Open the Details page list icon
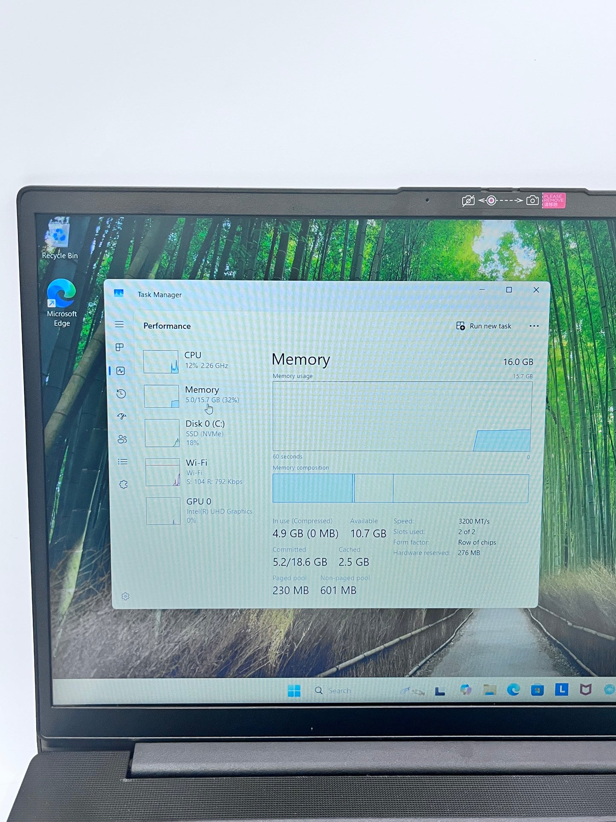 pos(123,462)
